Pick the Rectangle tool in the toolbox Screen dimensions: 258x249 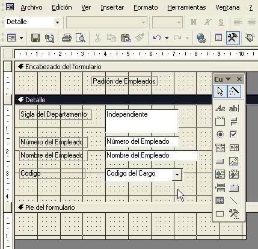[x=220, y=214]
